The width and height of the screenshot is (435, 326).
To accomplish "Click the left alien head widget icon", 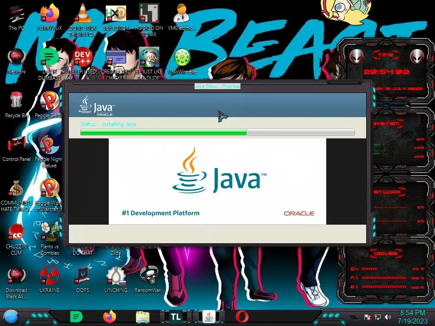I will point(356,56).
